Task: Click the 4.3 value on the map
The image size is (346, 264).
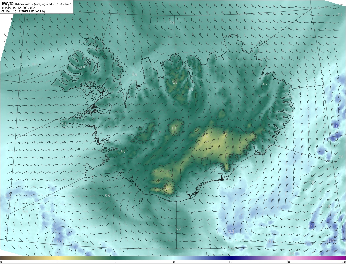Action: click(x=123, y=151)
